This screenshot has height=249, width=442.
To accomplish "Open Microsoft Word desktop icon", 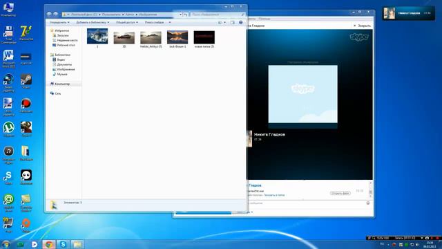I will tap(8, 59).
